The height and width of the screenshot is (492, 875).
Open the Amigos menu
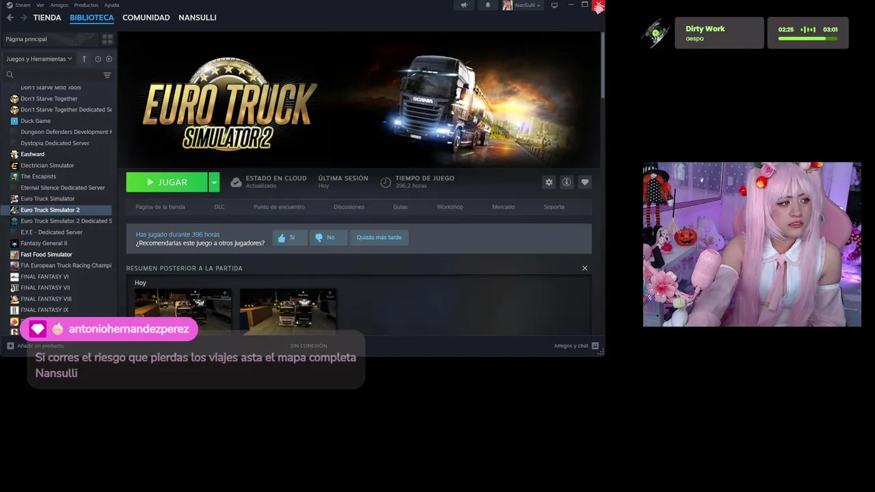point(59,5)
